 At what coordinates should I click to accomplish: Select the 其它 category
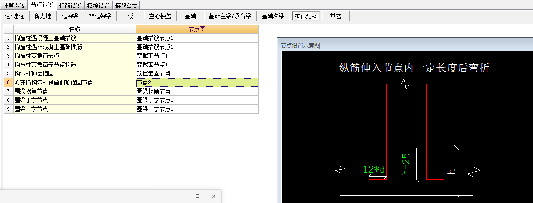(x=335, y=16)
